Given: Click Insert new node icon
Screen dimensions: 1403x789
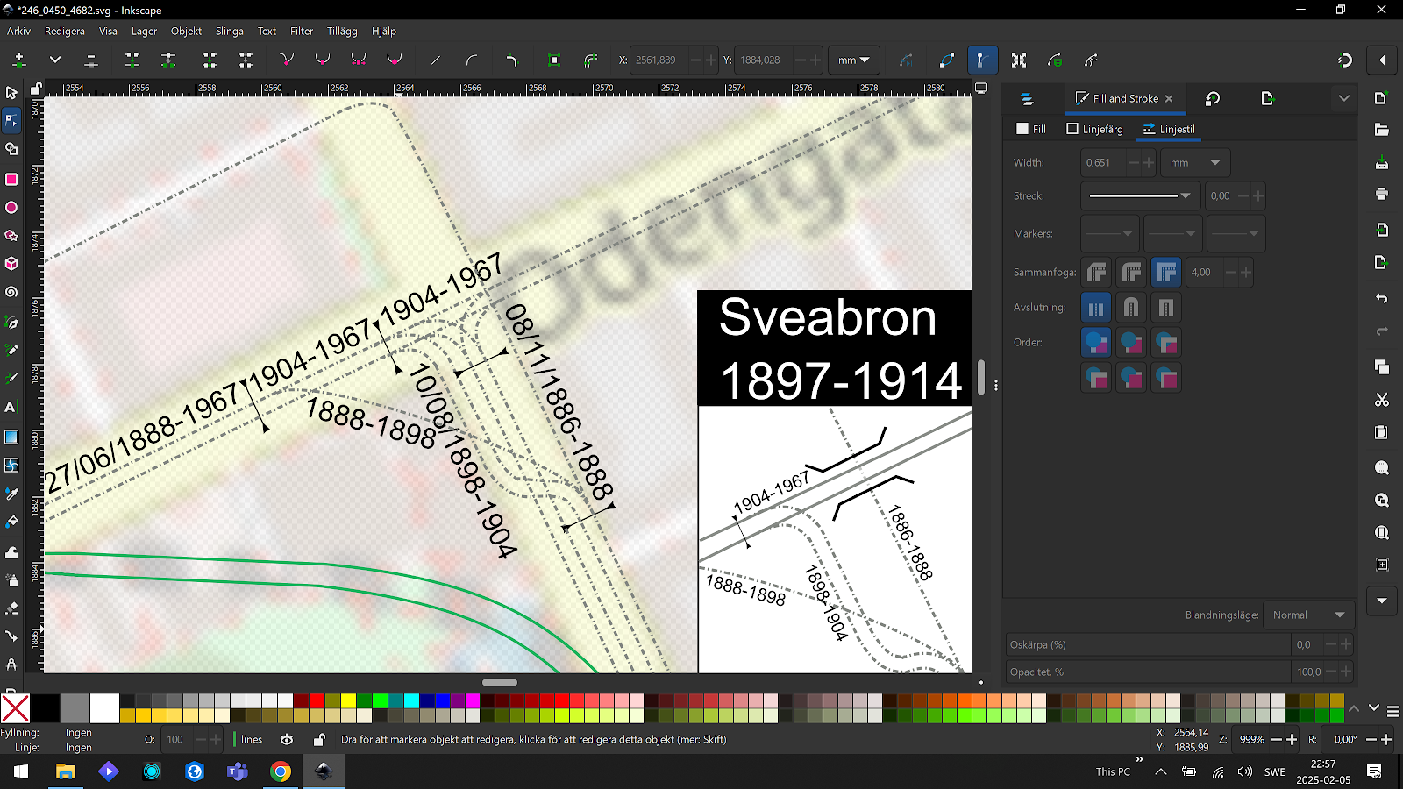Looking at the screenshot, I should [x=19, y=60].
